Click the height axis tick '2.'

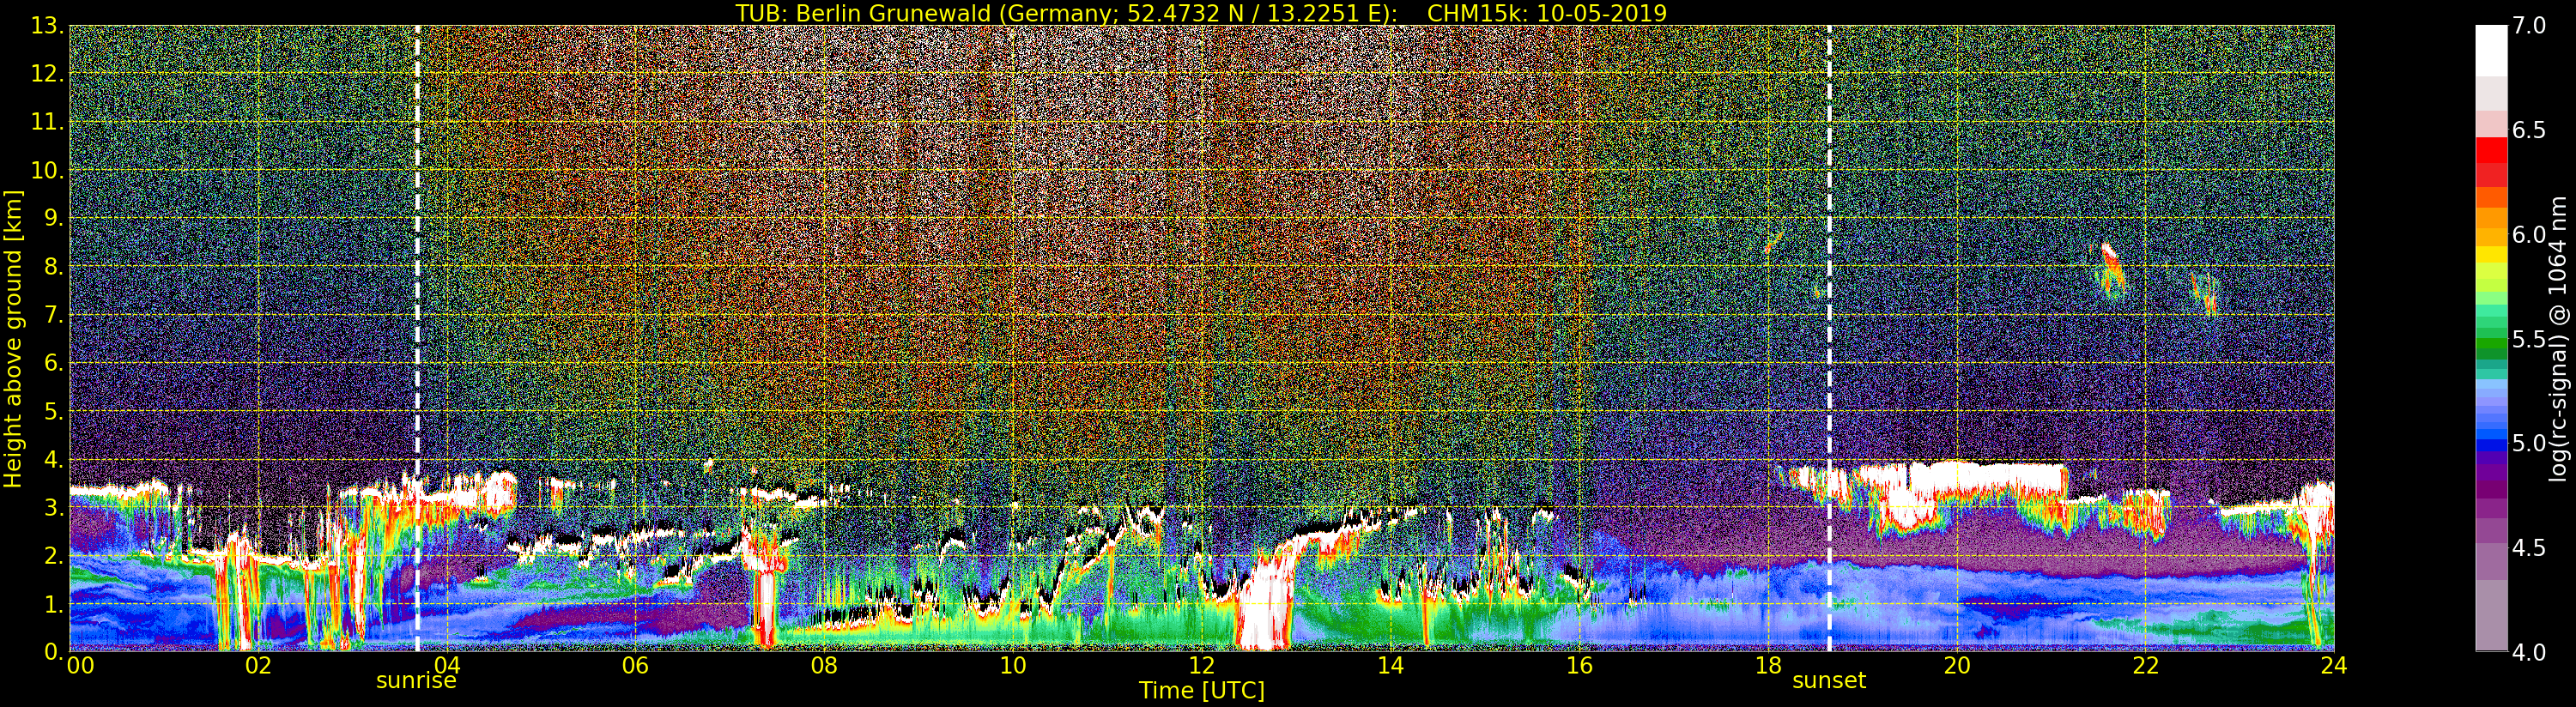coord(53,555)
